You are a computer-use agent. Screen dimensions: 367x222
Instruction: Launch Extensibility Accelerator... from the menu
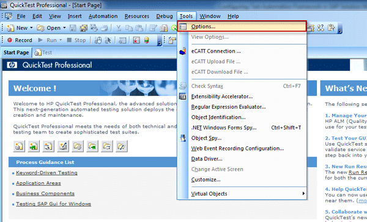pos(242,97)
